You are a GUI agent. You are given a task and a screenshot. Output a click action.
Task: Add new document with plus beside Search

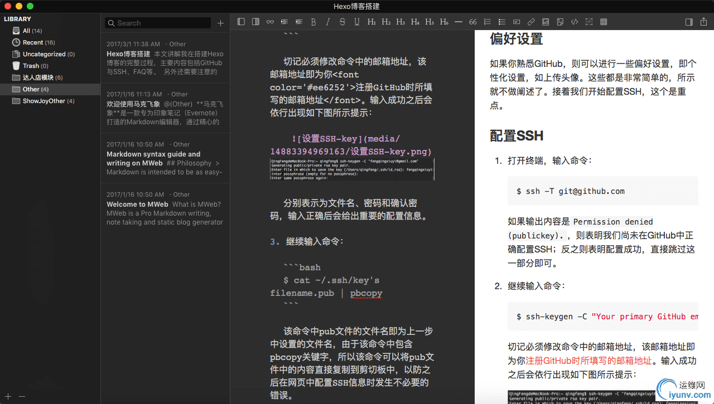(220, 23)
